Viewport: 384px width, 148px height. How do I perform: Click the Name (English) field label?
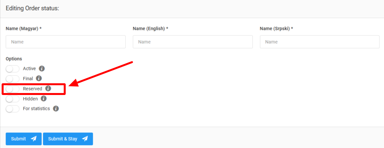click(x=150, y=29)
